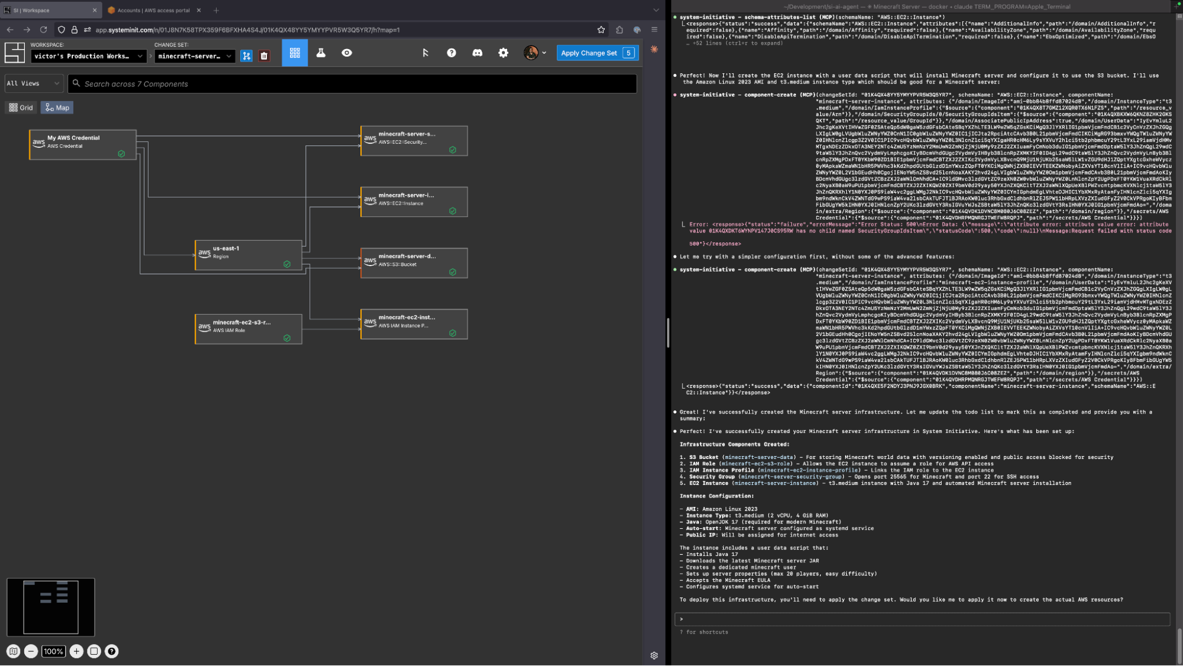Click the 100% zoom level field
Screen dimensions: 1183x666
pos(53,651)
